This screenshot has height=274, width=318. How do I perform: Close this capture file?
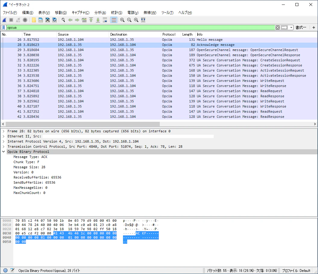pos(48,20)
